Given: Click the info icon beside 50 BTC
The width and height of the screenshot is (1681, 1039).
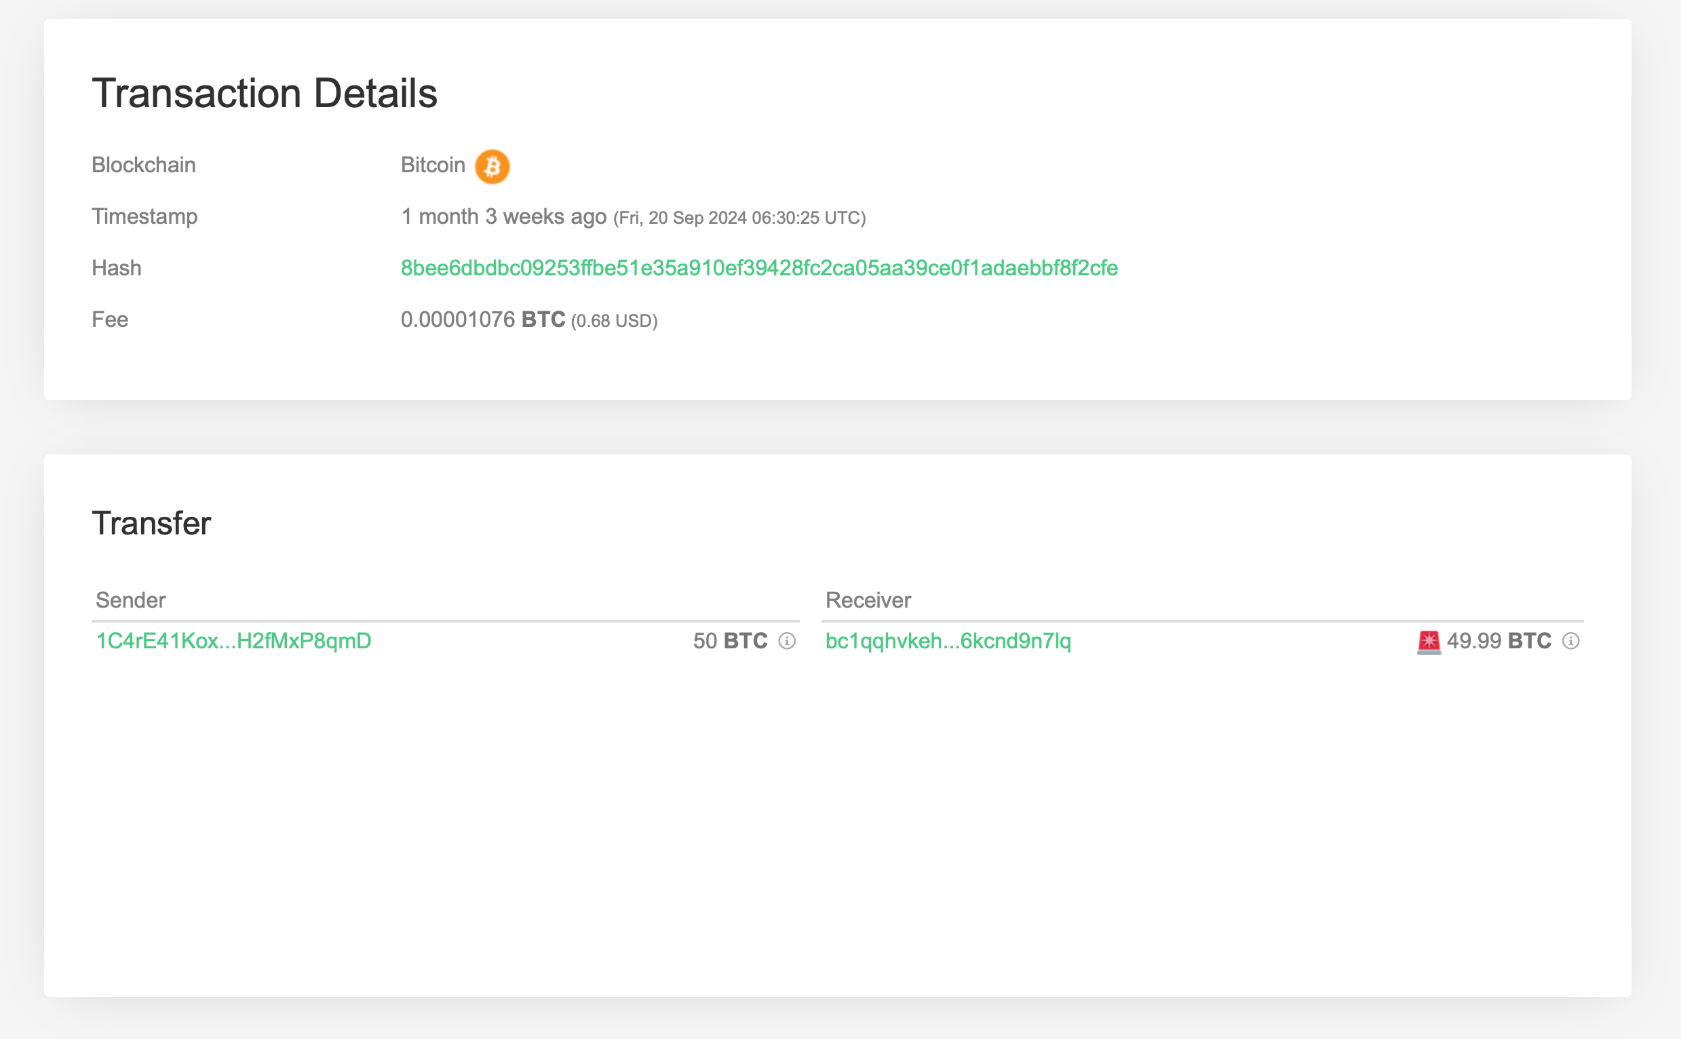Looking at the screenshot, I should (787, 641).
